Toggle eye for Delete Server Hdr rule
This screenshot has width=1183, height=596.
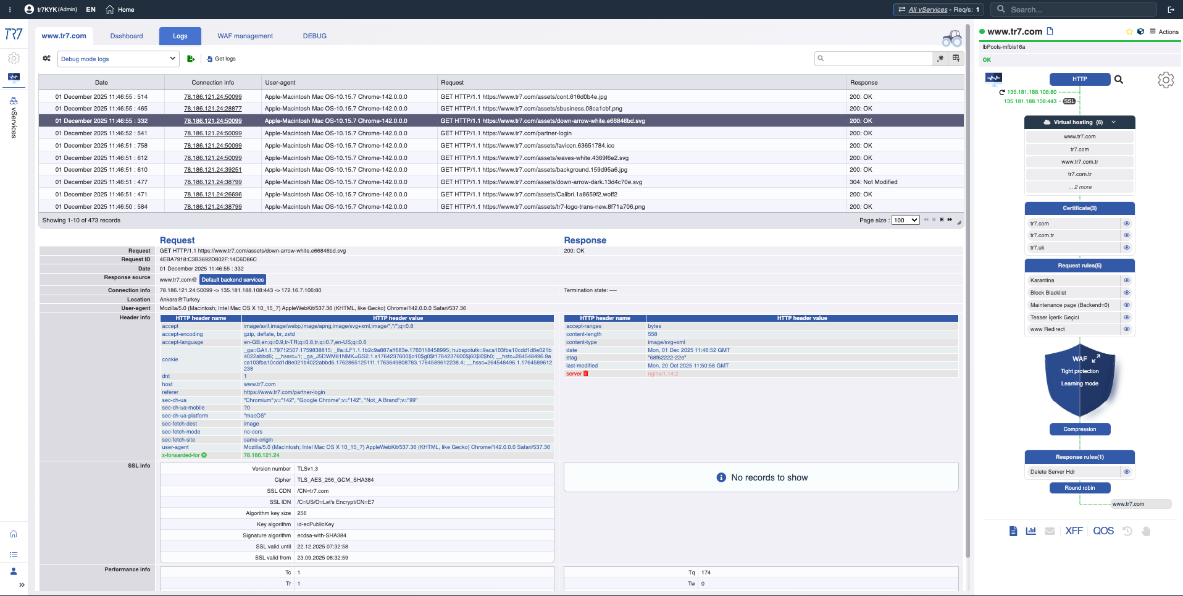tap(1126, 472)
